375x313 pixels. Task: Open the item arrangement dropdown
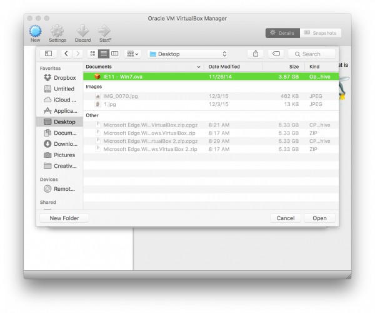coord(132,54)
